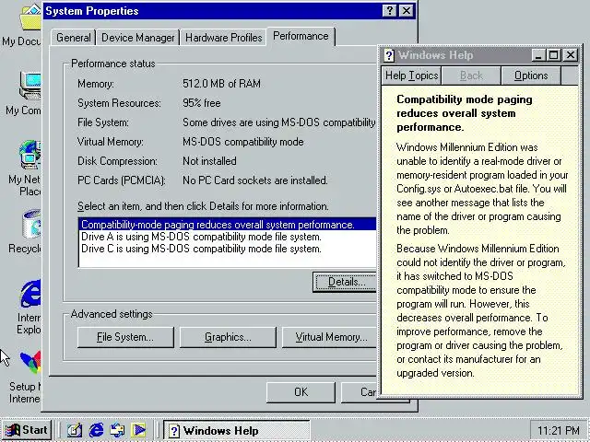The width and height of the screenshot is (590, 442).
Task: Open File System advanced settings
Action: point(125,337)
